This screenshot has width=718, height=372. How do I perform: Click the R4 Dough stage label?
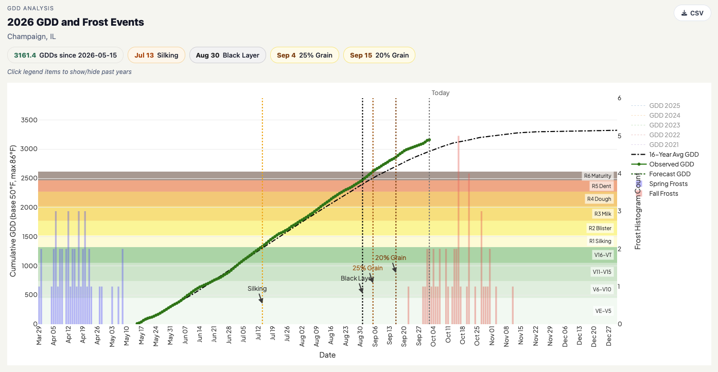tap(599, 199)
